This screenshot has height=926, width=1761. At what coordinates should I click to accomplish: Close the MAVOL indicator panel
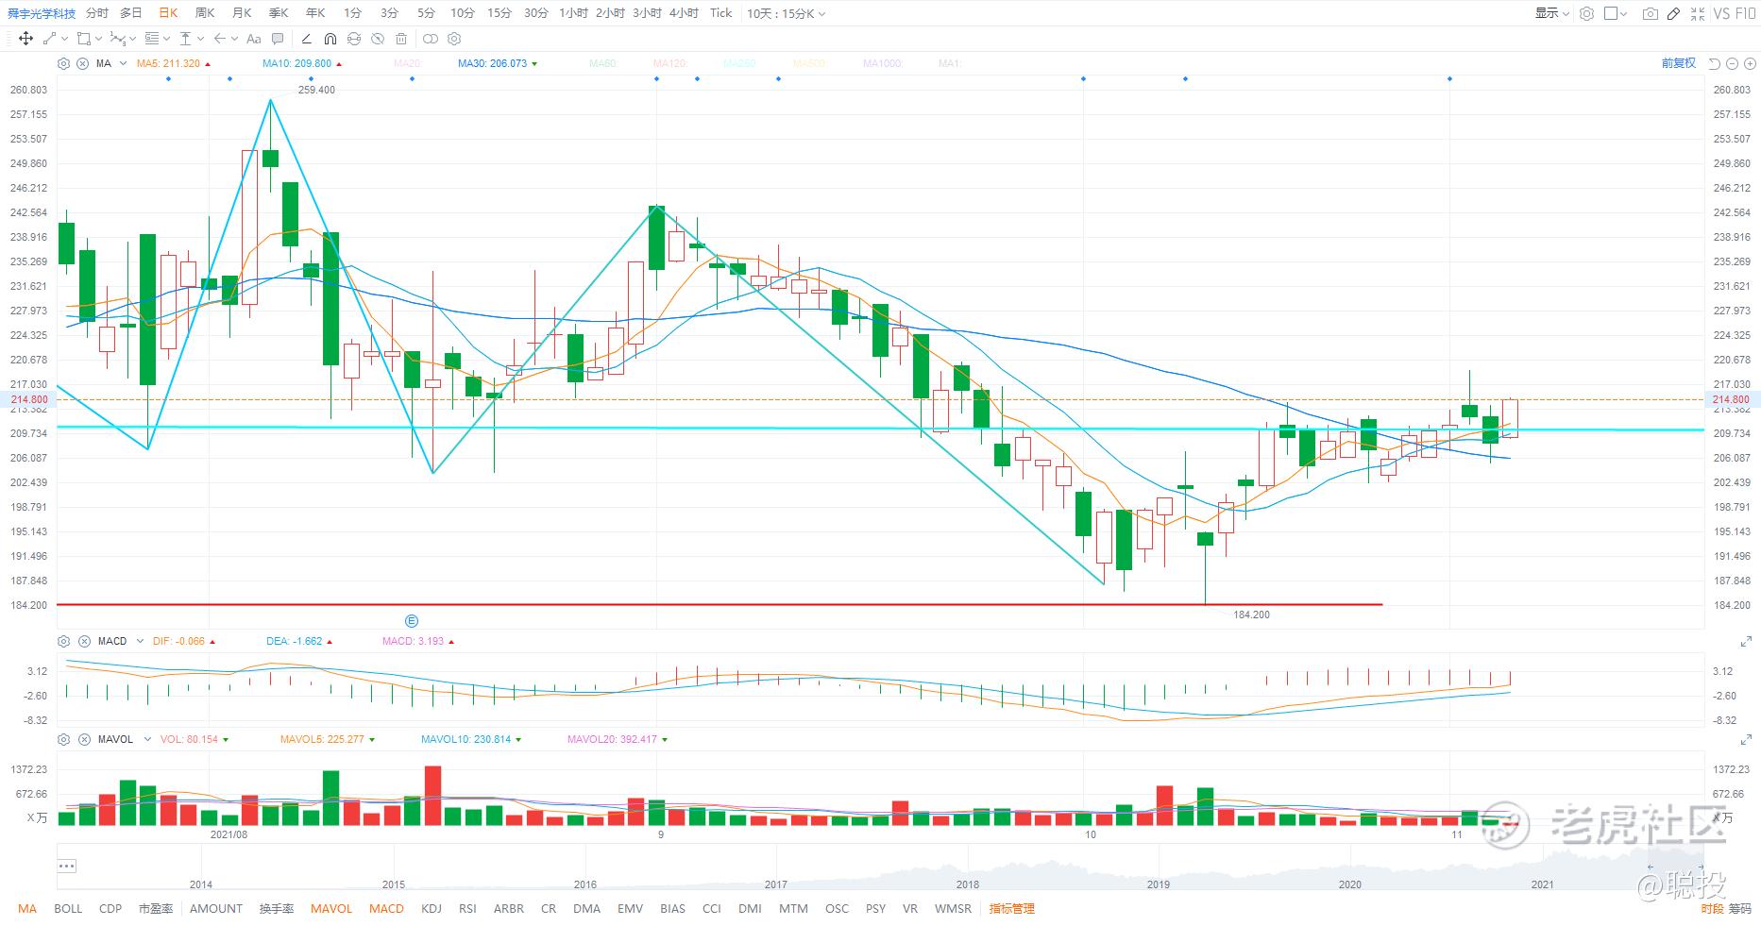[83, 739]
